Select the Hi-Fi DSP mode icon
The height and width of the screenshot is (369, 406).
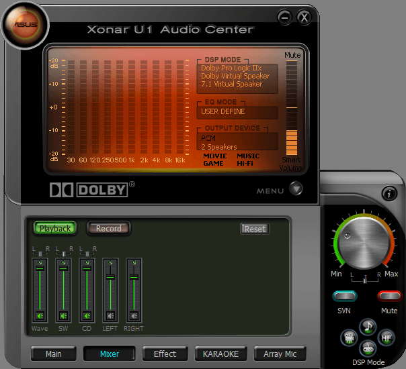(387, 337)
